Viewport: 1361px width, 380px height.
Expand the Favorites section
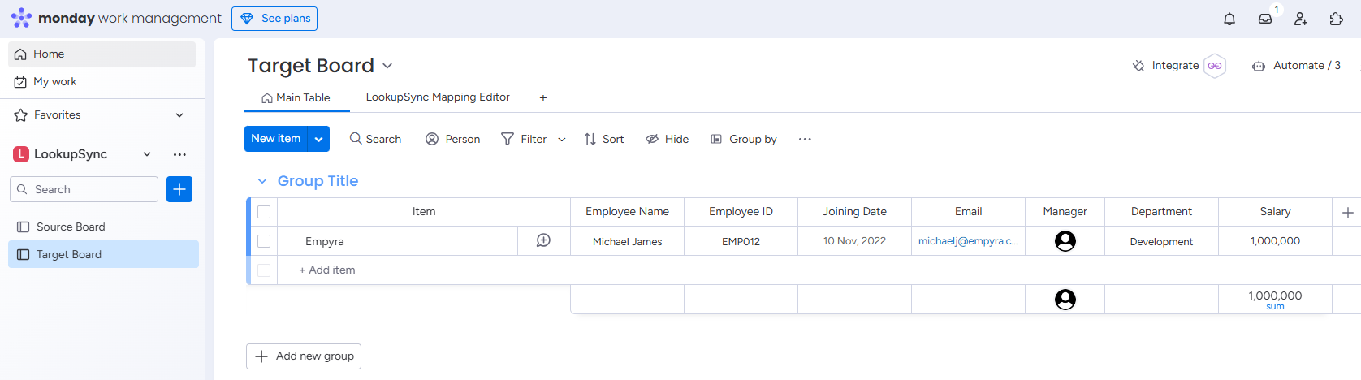(179, 115)
